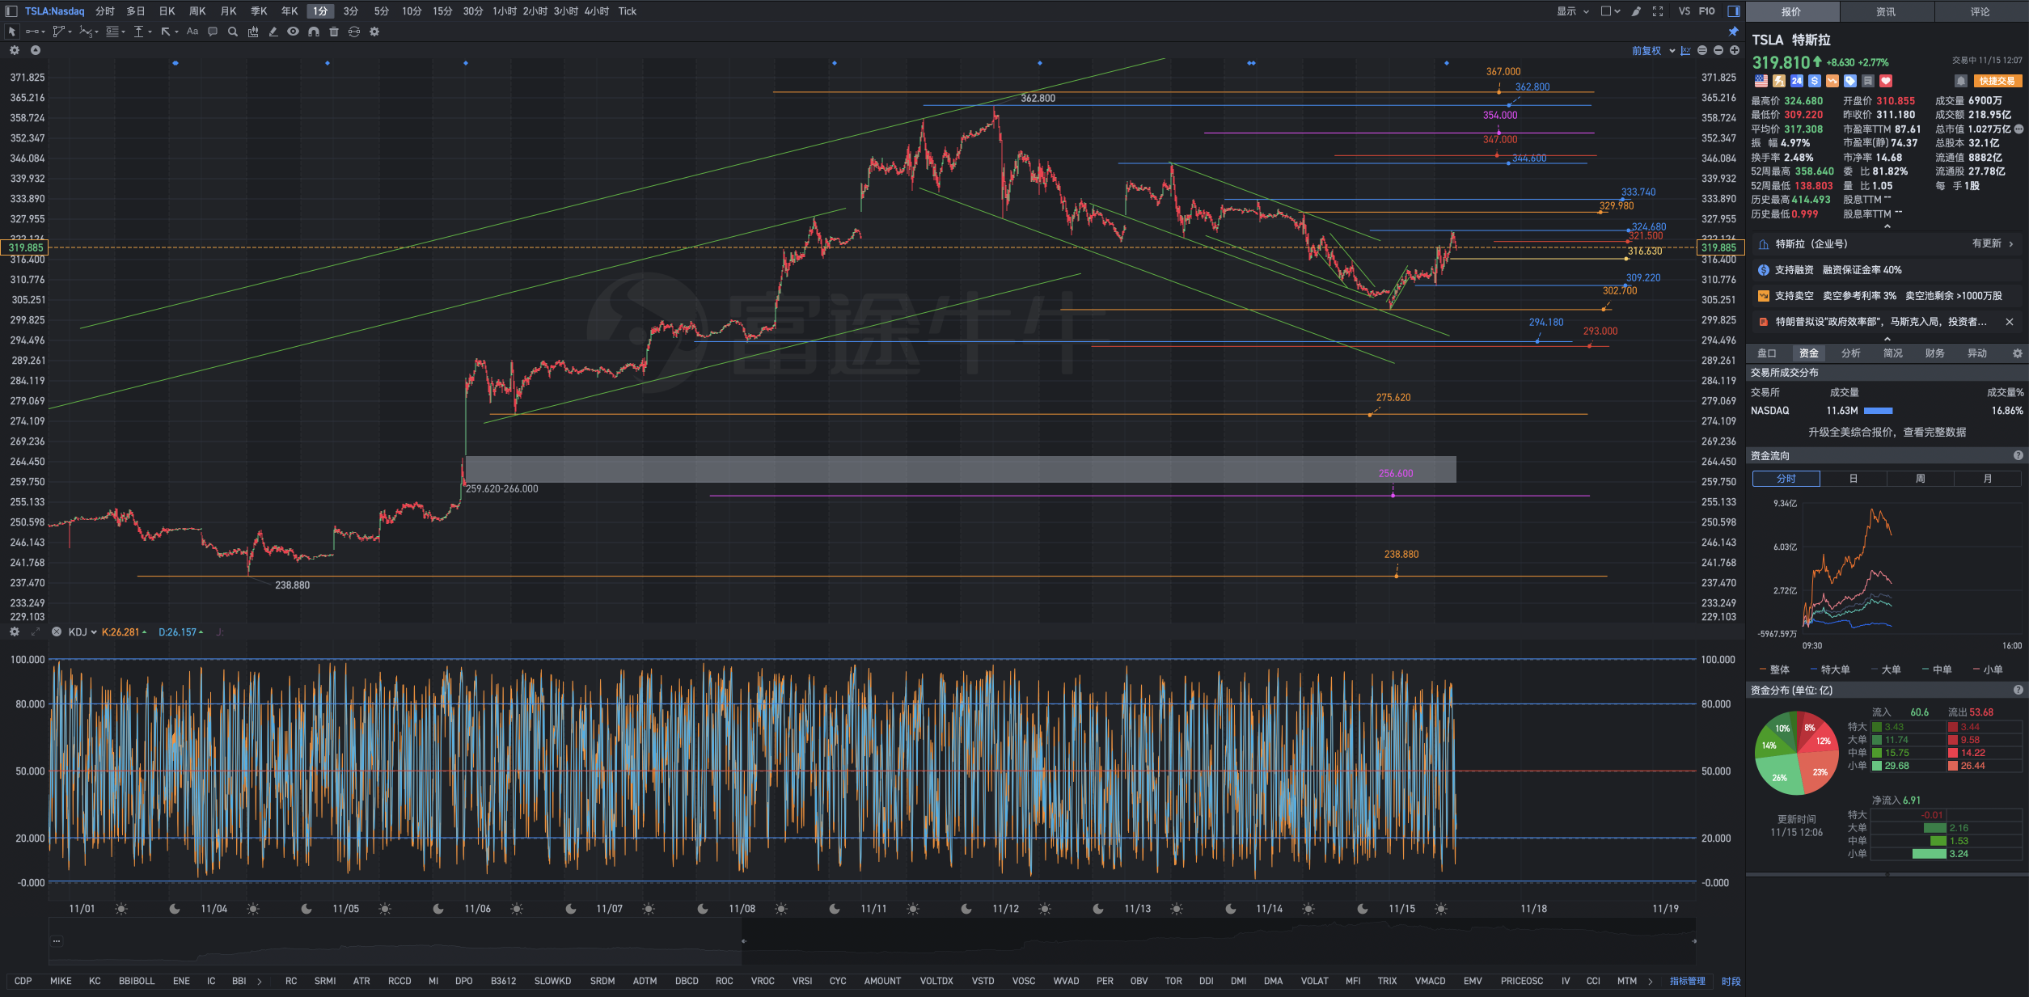This screenshot has height=997, width=2029.
Task: Open the 财务 financials tab
Action: [1935, 353]
